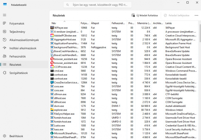Select backgroundTaskHos... process name
201x140 pixels.
pyautogui.click(x=66, y=47)
